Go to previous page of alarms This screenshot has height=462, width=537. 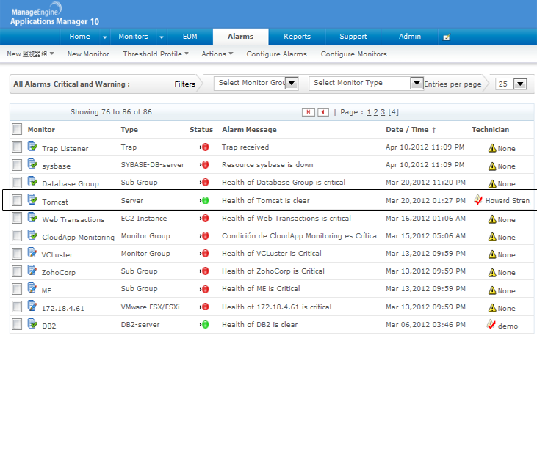pos(323,112)
